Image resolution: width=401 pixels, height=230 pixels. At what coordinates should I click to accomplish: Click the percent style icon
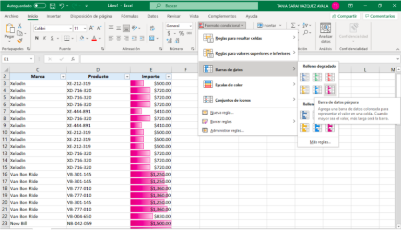pyautogui.click(x=182, y=33)
